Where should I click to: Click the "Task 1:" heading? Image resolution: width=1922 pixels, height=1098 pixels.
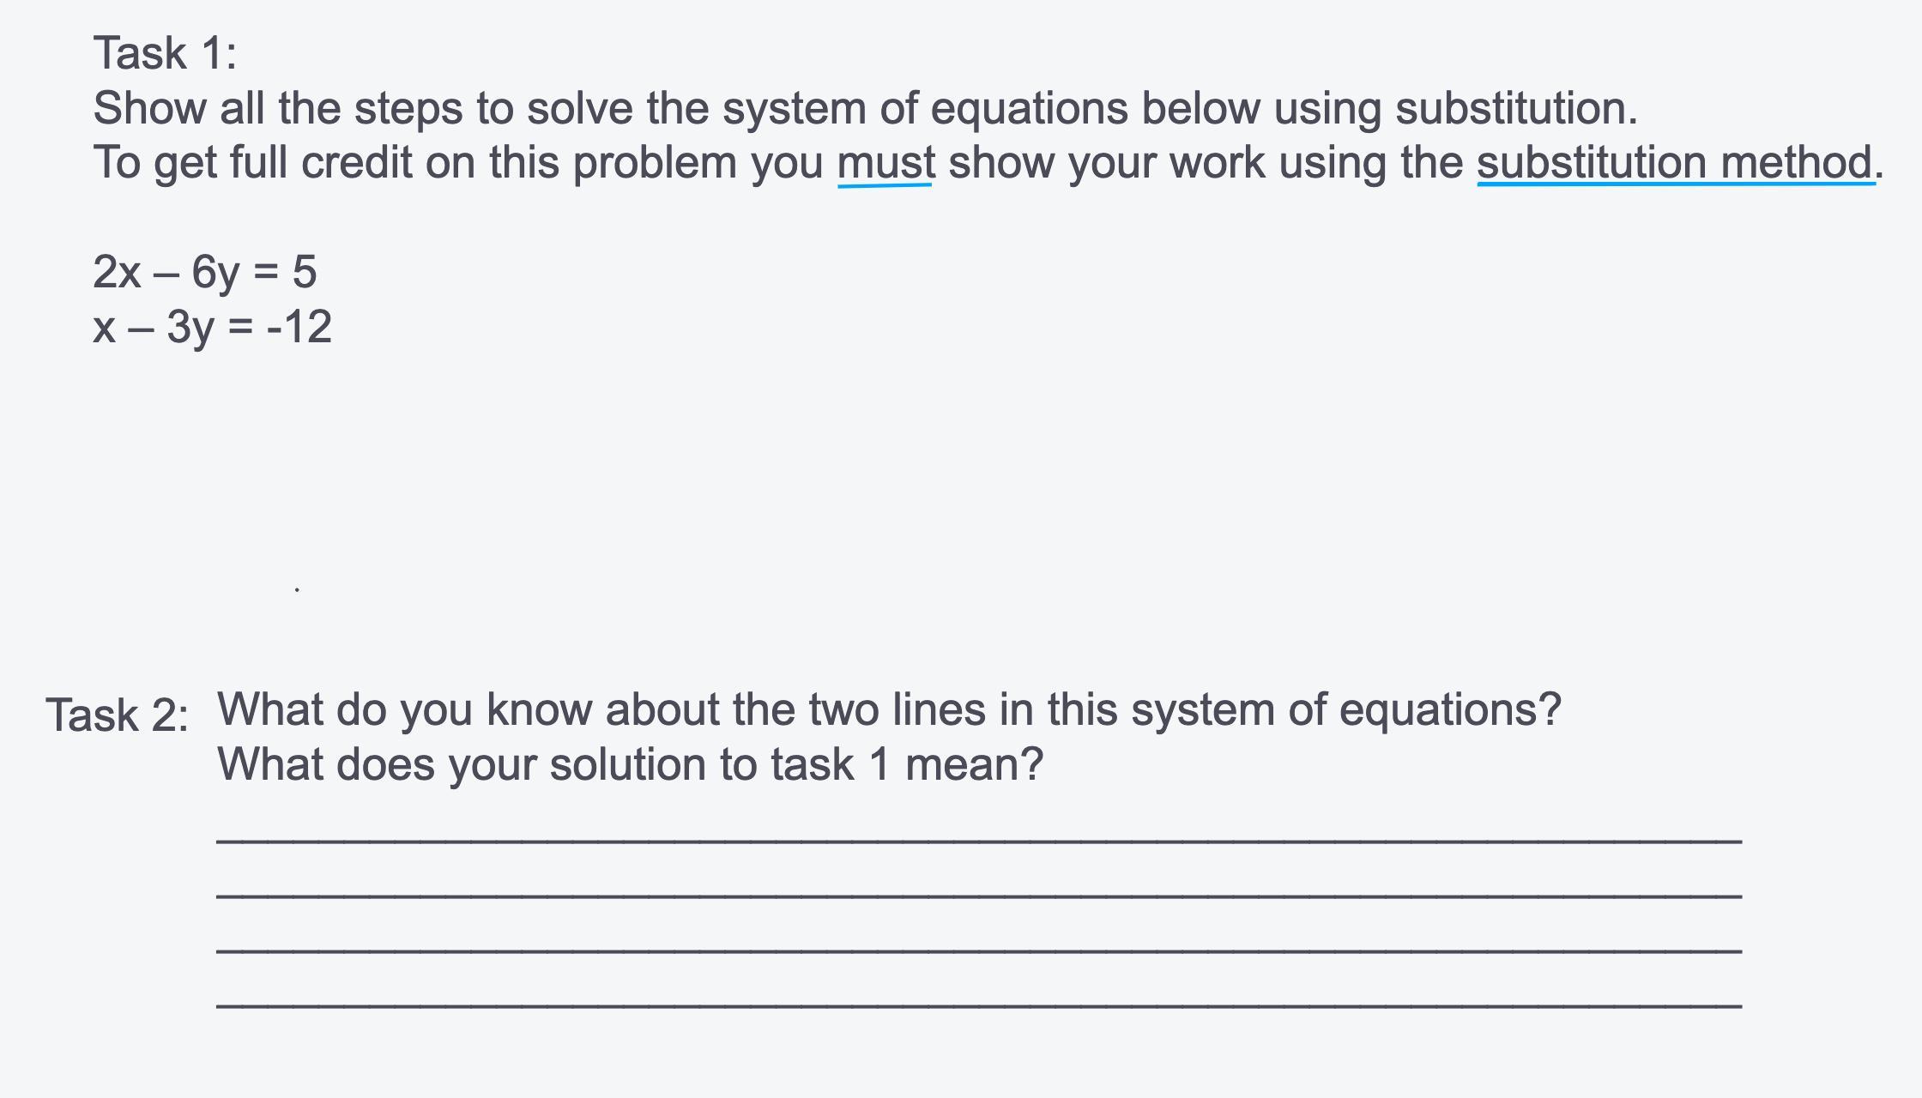coord(165,53)
